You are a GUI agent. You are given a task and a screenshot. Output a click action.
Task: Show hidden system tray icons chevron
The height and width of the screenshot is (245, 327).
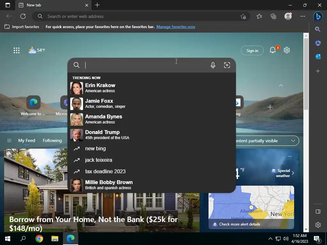[x=270, y=239]
